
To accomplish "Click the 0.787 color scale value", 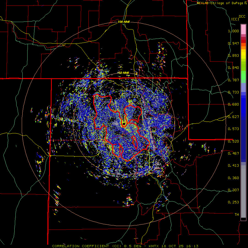I will [233, 80].
